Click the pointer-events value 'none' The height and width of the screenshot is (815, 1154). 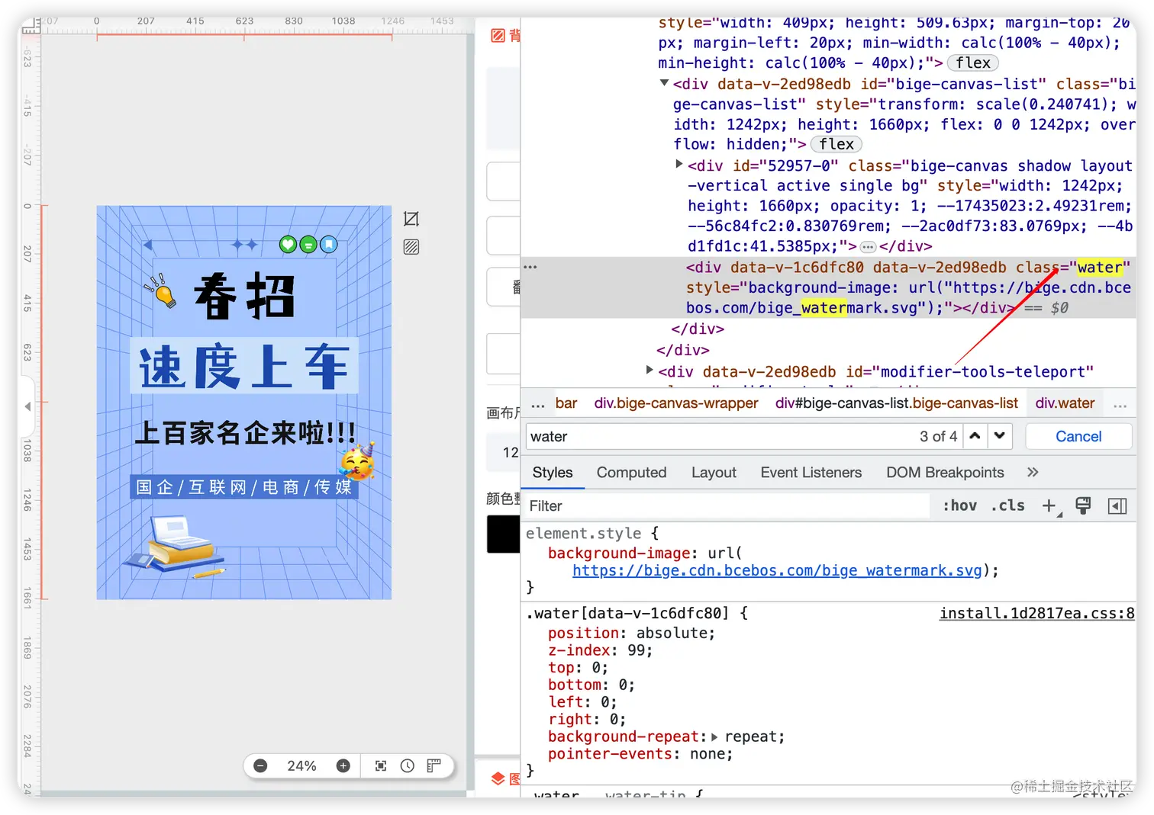pos(707,754)
